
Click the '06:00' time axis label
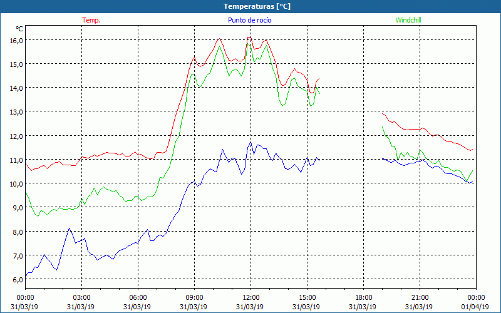click(138, 298)
